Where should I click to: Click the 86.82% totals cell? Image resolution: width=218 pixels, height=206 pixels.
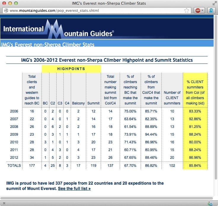151,165
